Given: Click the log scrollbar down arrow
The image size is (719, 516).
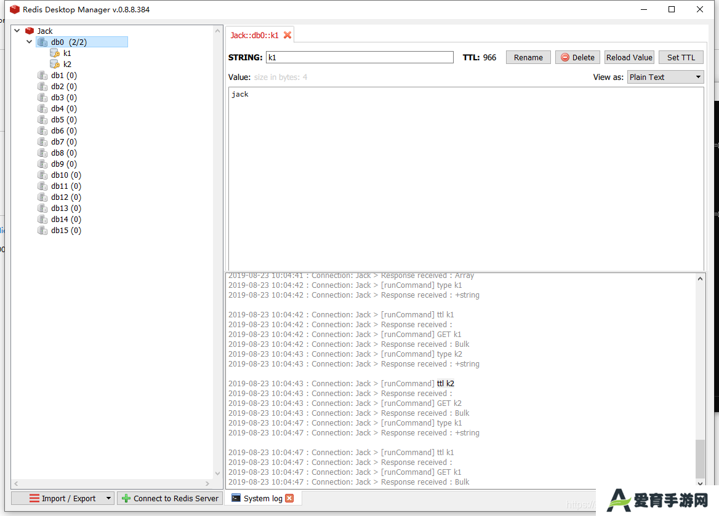Looking at the screenshot, I should pos(700,483).
